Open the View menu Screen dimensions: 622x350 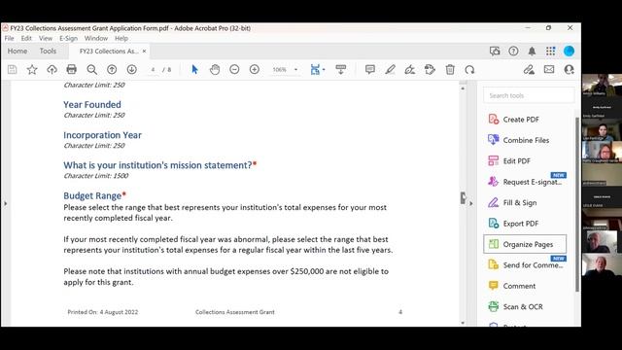(x=46, y=38)
